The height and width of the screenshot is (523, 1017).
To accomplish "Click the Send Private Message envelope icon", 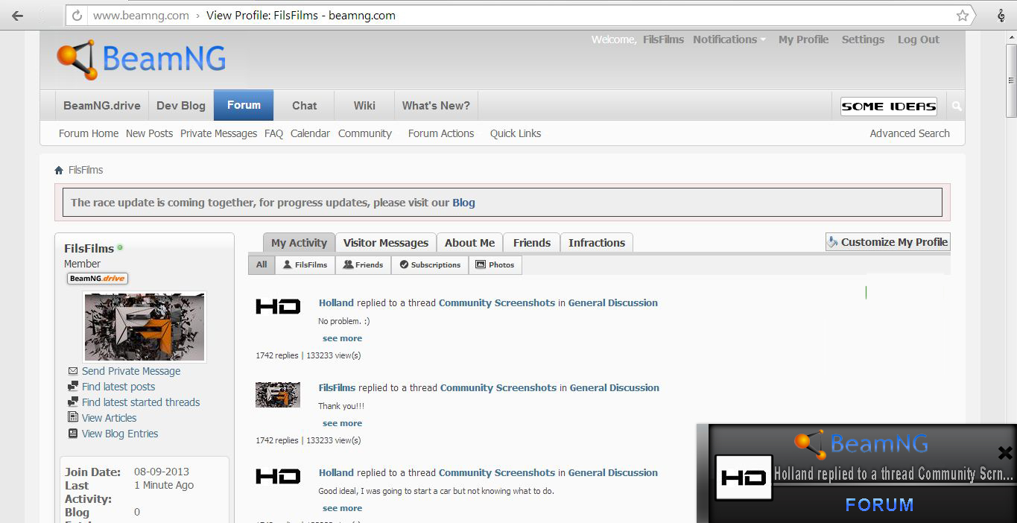I will 73,371.
